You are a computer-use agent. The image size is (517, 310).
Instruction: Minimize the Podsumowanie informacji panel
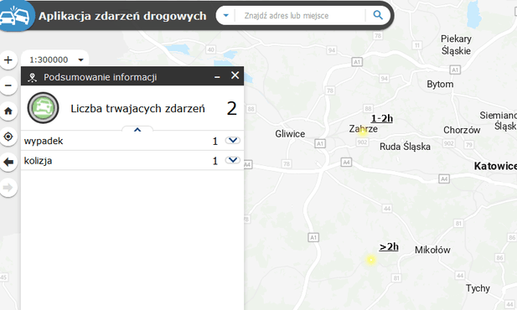point(217,77)
